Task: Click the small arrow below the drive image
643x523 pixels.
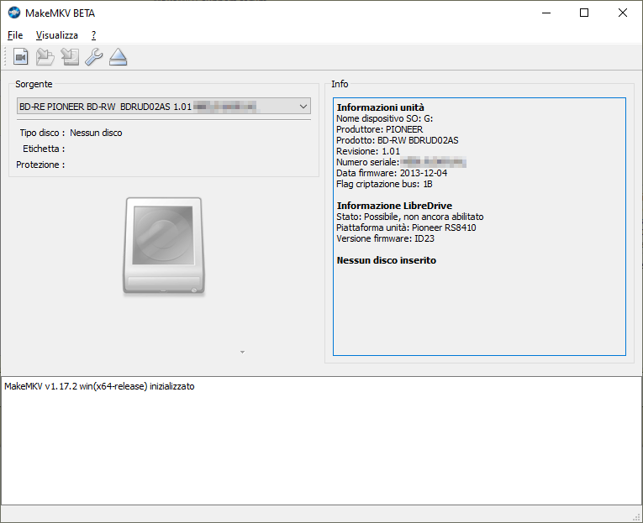Action: [242, 353]
